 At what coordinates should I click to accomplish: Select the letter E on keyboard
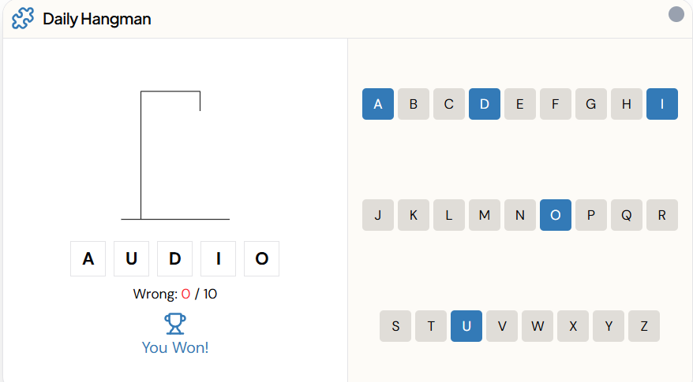(x=519, y=104)
